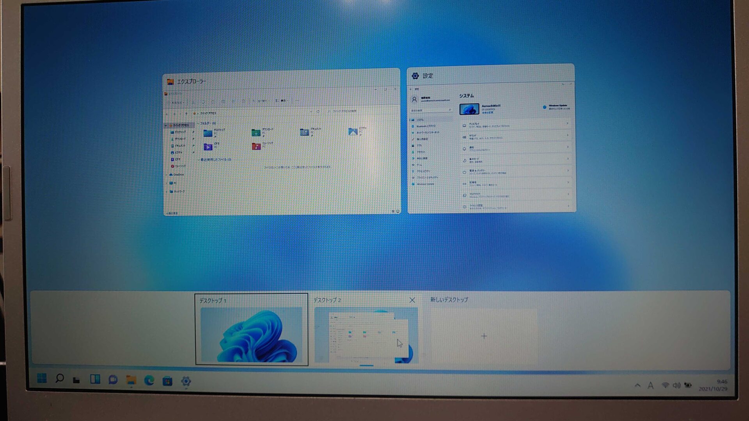The height and width of the screenshot is (421, 749).
Task: Open the Wi-Fi network status icon
Action: (665, 385)
